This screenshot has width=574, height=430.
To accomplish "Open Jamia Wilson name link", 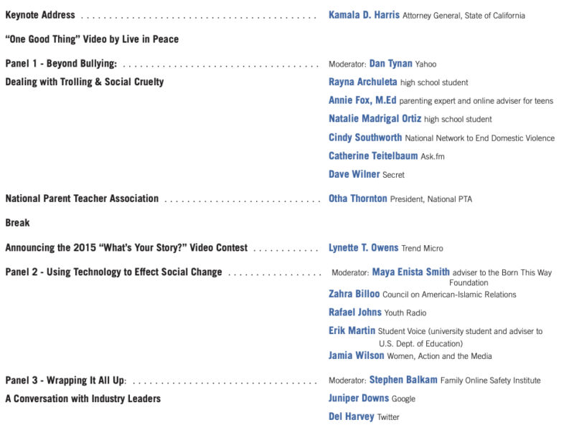I will point(357,355).
